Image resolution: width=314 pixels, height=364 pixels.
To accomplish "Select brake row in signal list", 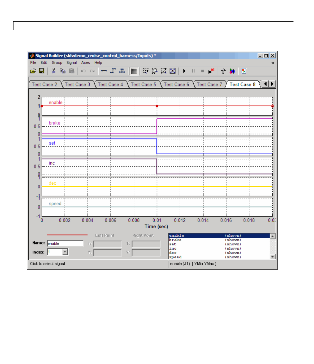I will [x=219, y=240].
